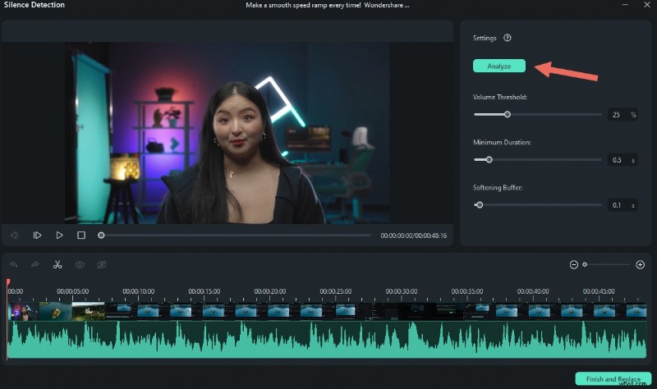The width and height of the screenshot is (657, 389).
Task: Click the 00:00:30:00 mark on the ruler
Action: pyautogui.click(x=402, y=291)
